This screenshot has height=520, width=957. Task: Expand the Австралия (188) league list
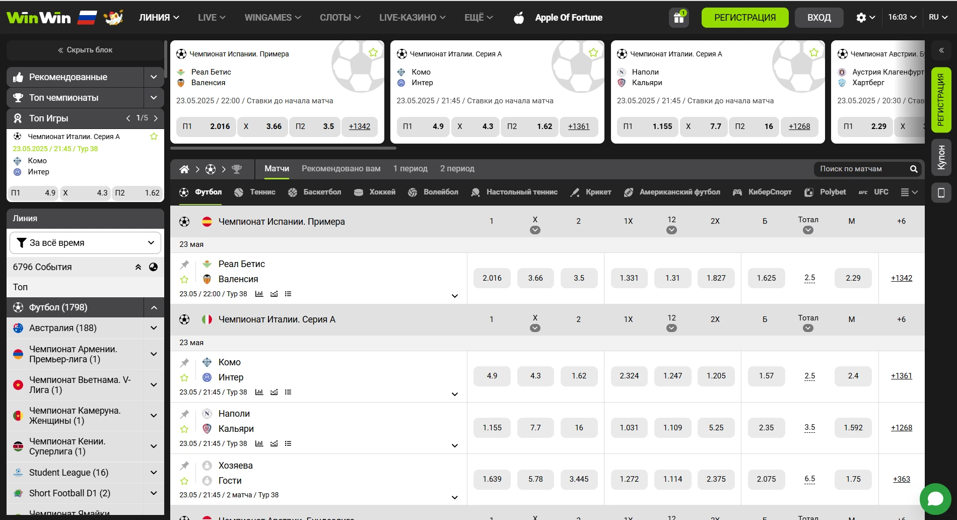[x=154, y=328]
